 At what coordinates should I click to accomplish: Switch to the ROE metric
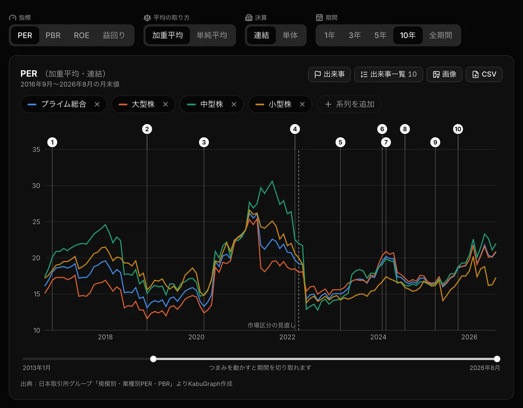click(x=82, y=35)
